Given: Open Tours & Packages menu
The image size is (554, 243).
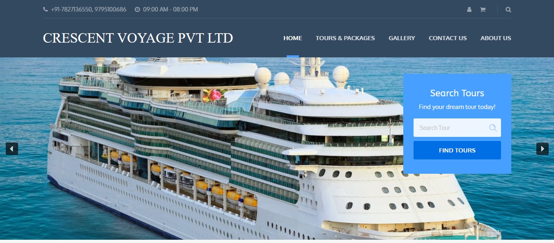Looking at the screenshot, I should [345, 38].
